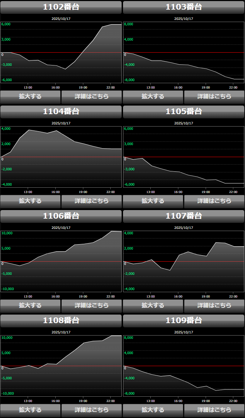
Task: Click 拡大する under the 1105番台 graph
Action: 153,201
